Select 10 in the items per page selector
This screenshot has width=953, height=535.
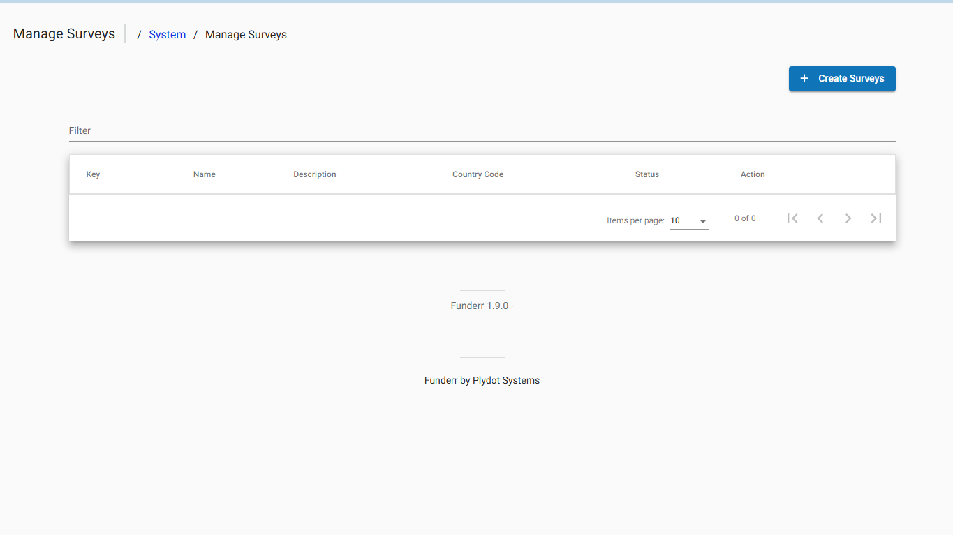coord(675,220)
